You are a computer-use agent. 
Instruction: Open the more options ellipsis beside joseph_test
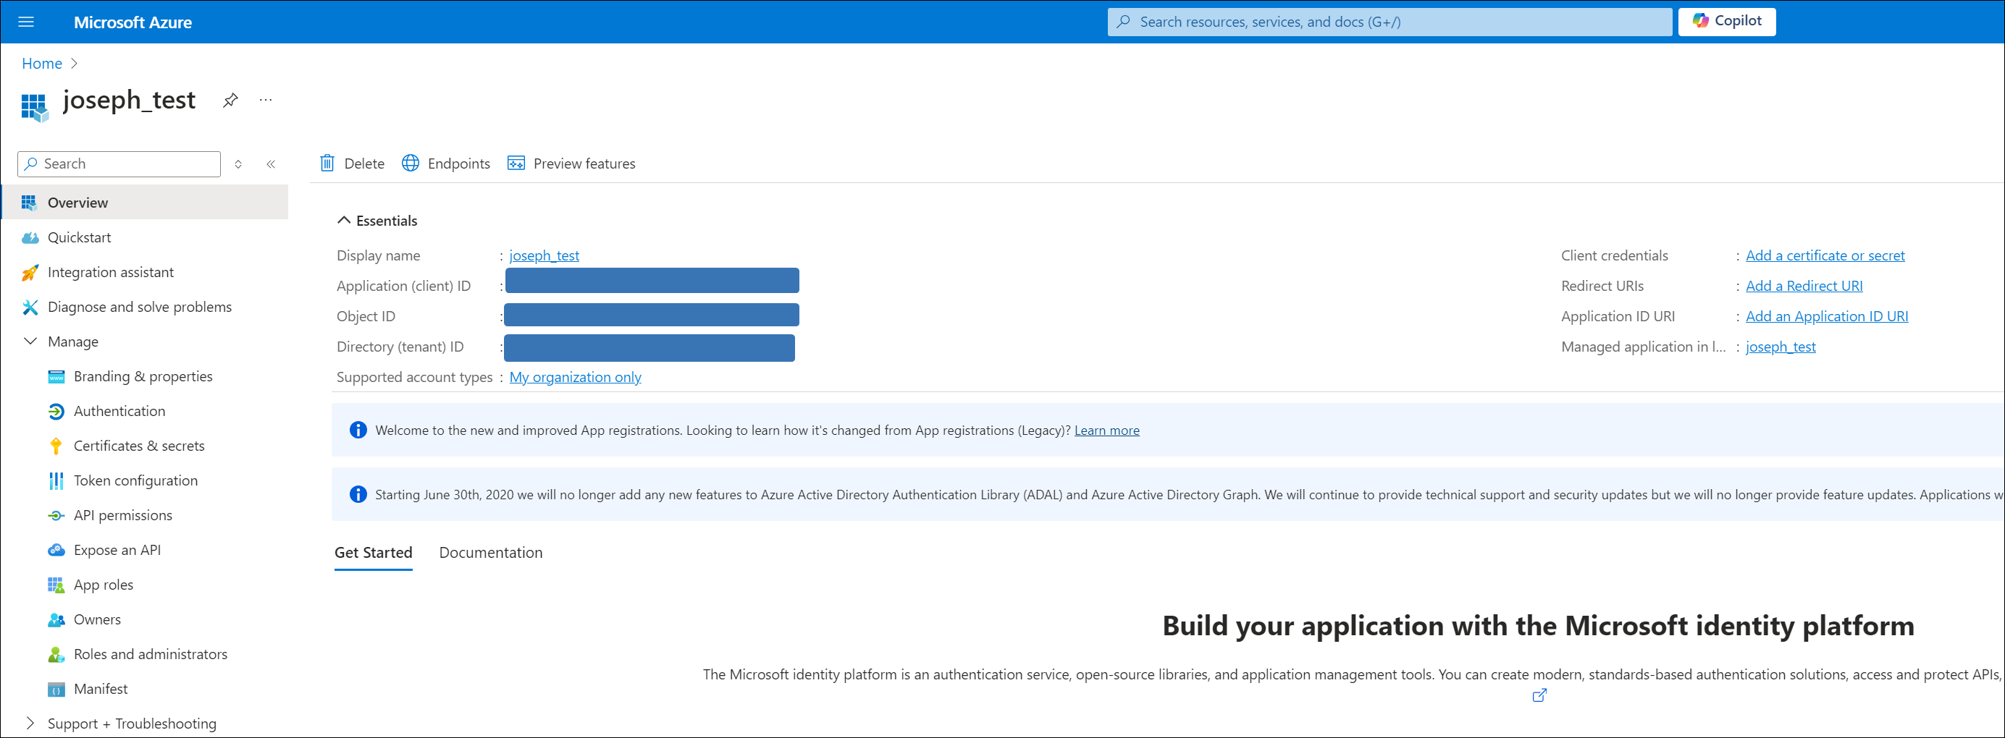266,101
